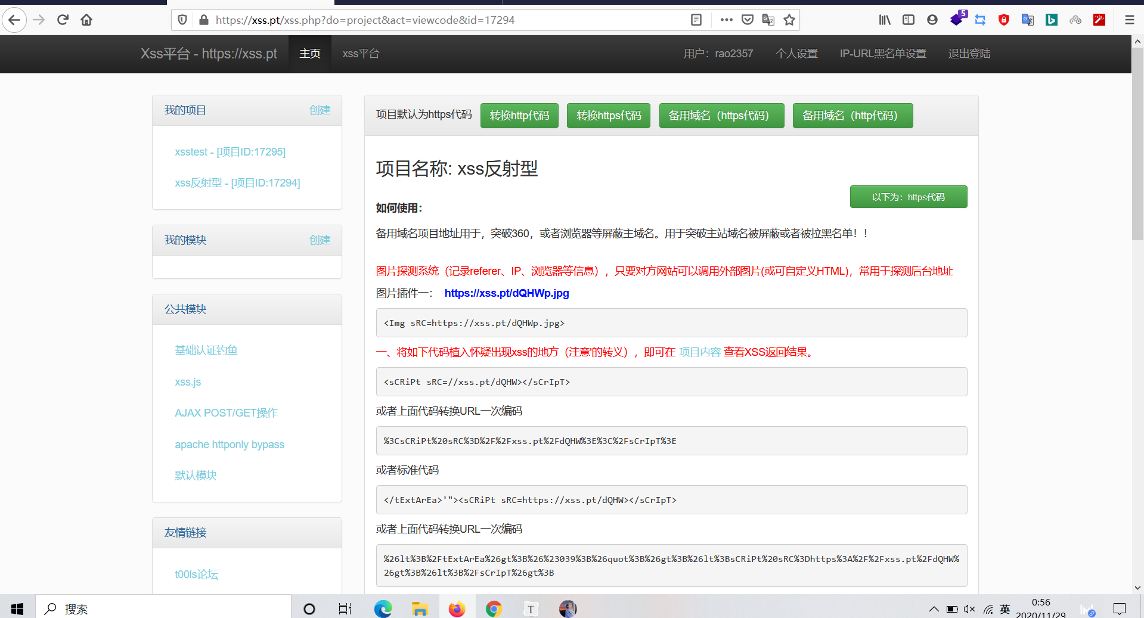Open File Explorer from taskbar
1144x618 pixels.
click(420, 608)
